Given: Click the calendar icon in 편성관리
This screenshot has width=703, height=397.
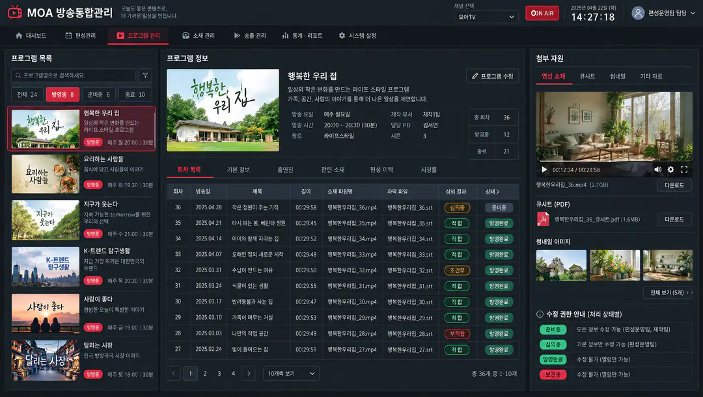Looking at the screenshot, I should tap(68, 35).
